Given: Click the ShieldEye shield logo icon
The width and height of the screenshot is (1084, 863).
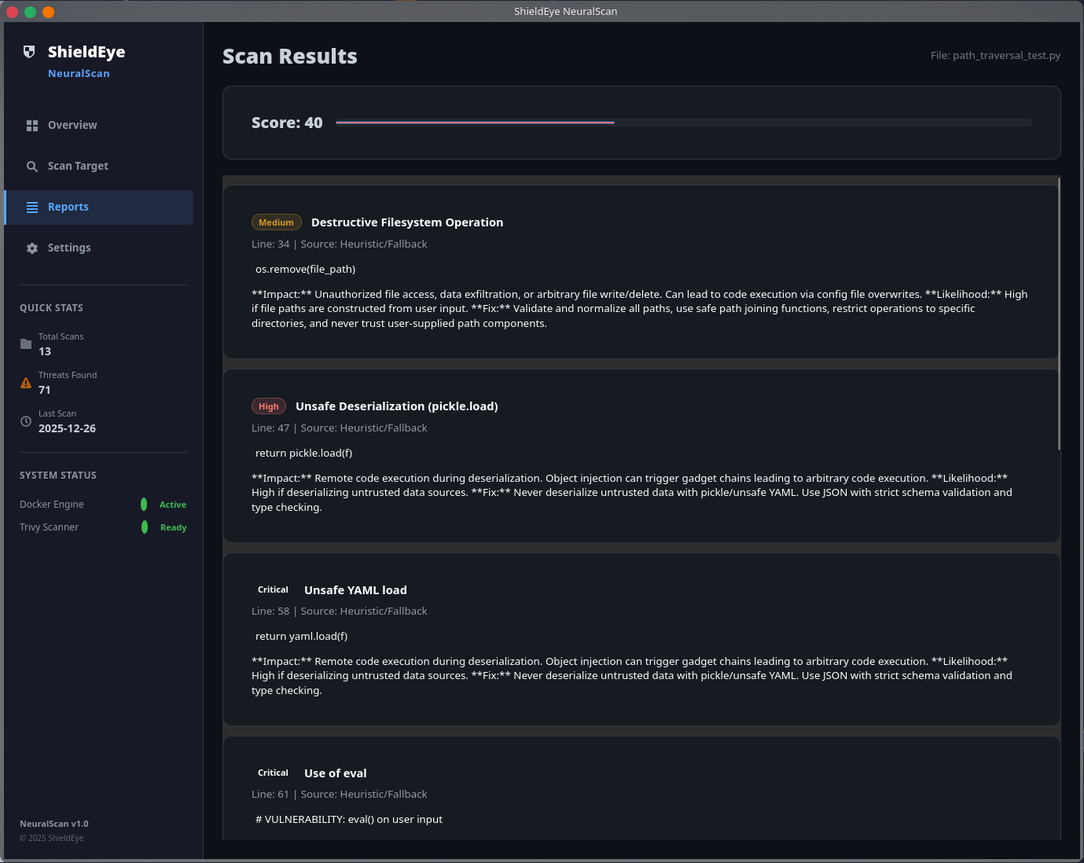Looking at the screenshot, I should tap(29, 52).
